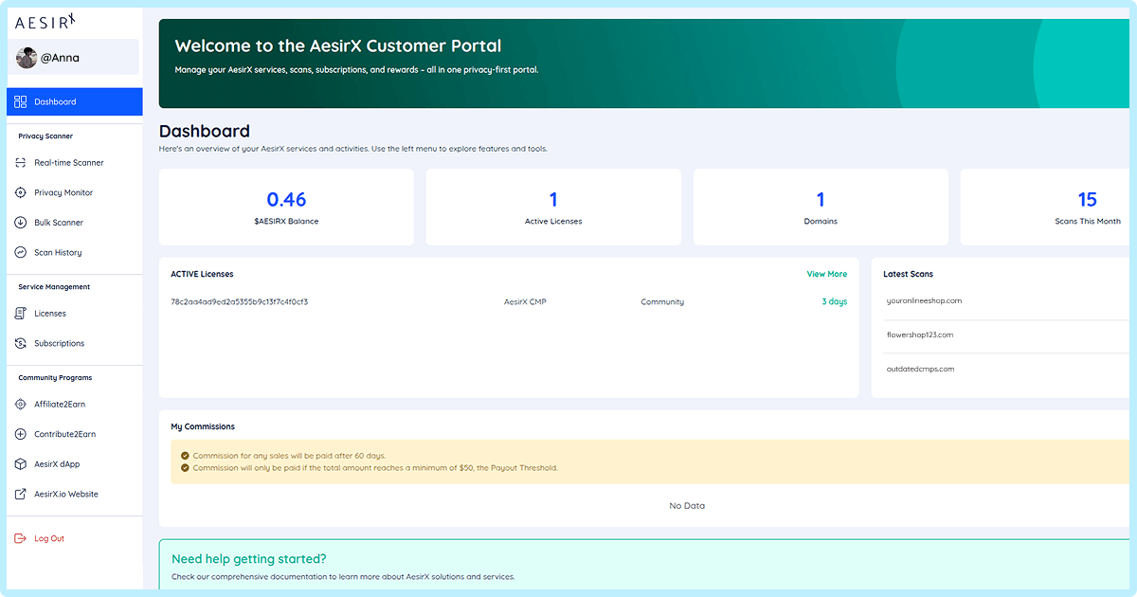Viewport: 1137px width, 597px height.
Task: Click the Dashboard grid icon in sidebar
Action: pyautogui.click(x=21, y=101)
